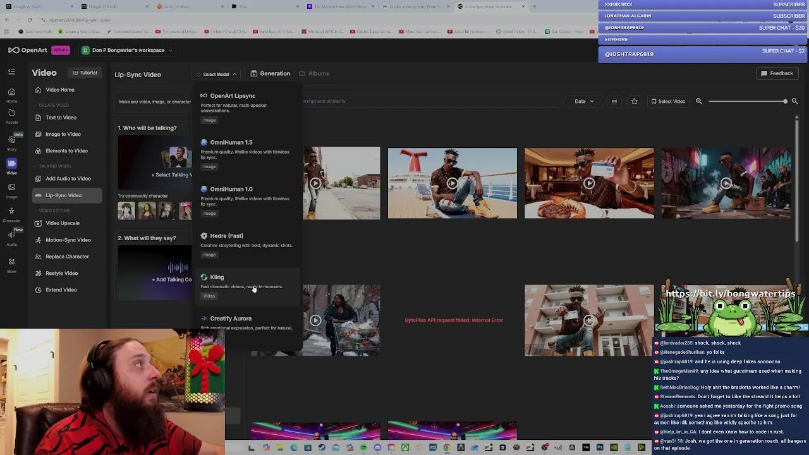Play the restaurant steak video thumbnail
This screenshot has width=809, height=455.
[x=589, y=183]
